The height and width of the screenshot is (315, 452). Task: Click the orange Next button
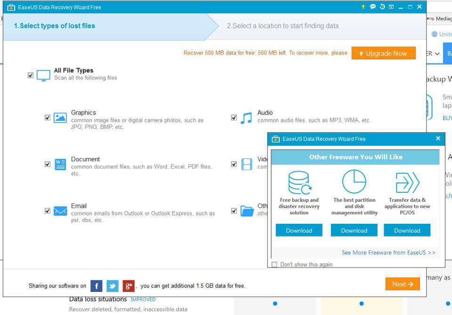coord(403,284)
